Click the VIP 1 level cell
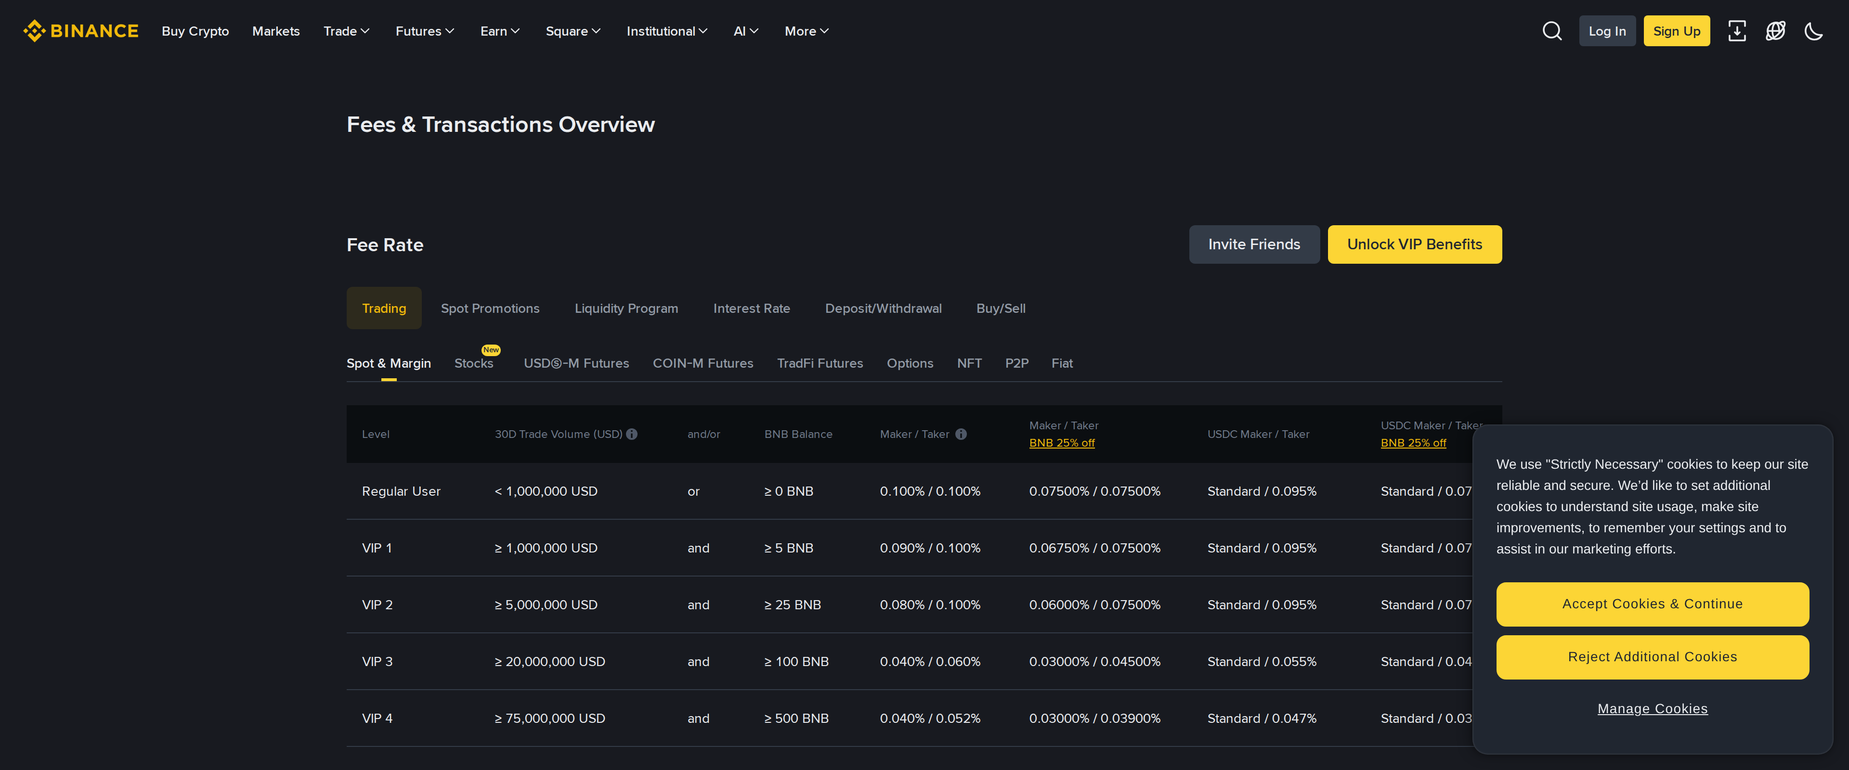1849x770 pixels. [377, 548]
